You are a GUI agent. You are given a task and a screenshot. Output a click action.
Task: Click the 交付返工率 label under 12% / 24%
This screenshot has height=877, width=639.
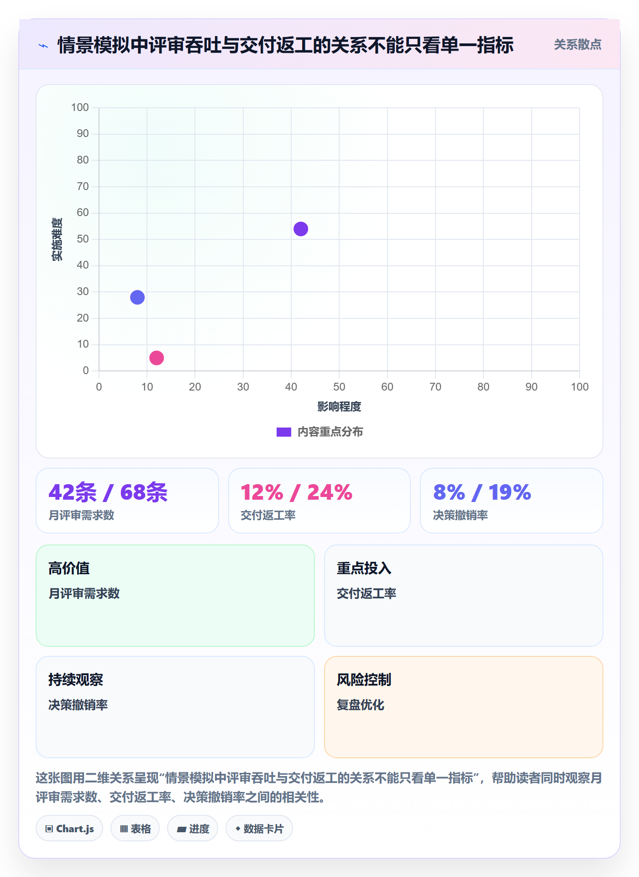click(268, 515)
